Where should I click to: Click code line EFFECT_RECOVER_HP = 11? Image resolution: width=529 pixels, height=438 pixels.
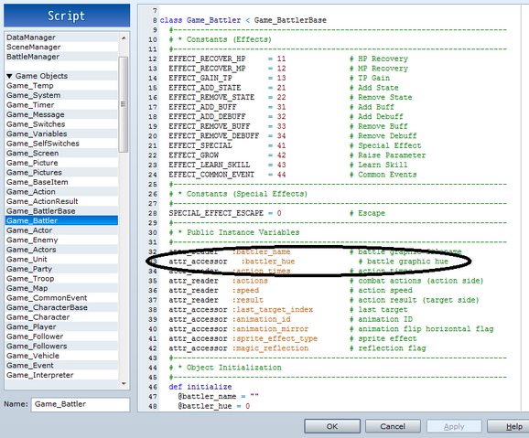click(227, 59)
